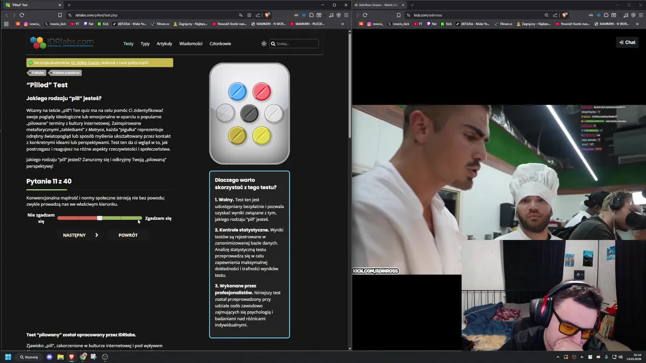
Task: Show more bookmarks chevron in left browser
Action: (x=343, y=24)
